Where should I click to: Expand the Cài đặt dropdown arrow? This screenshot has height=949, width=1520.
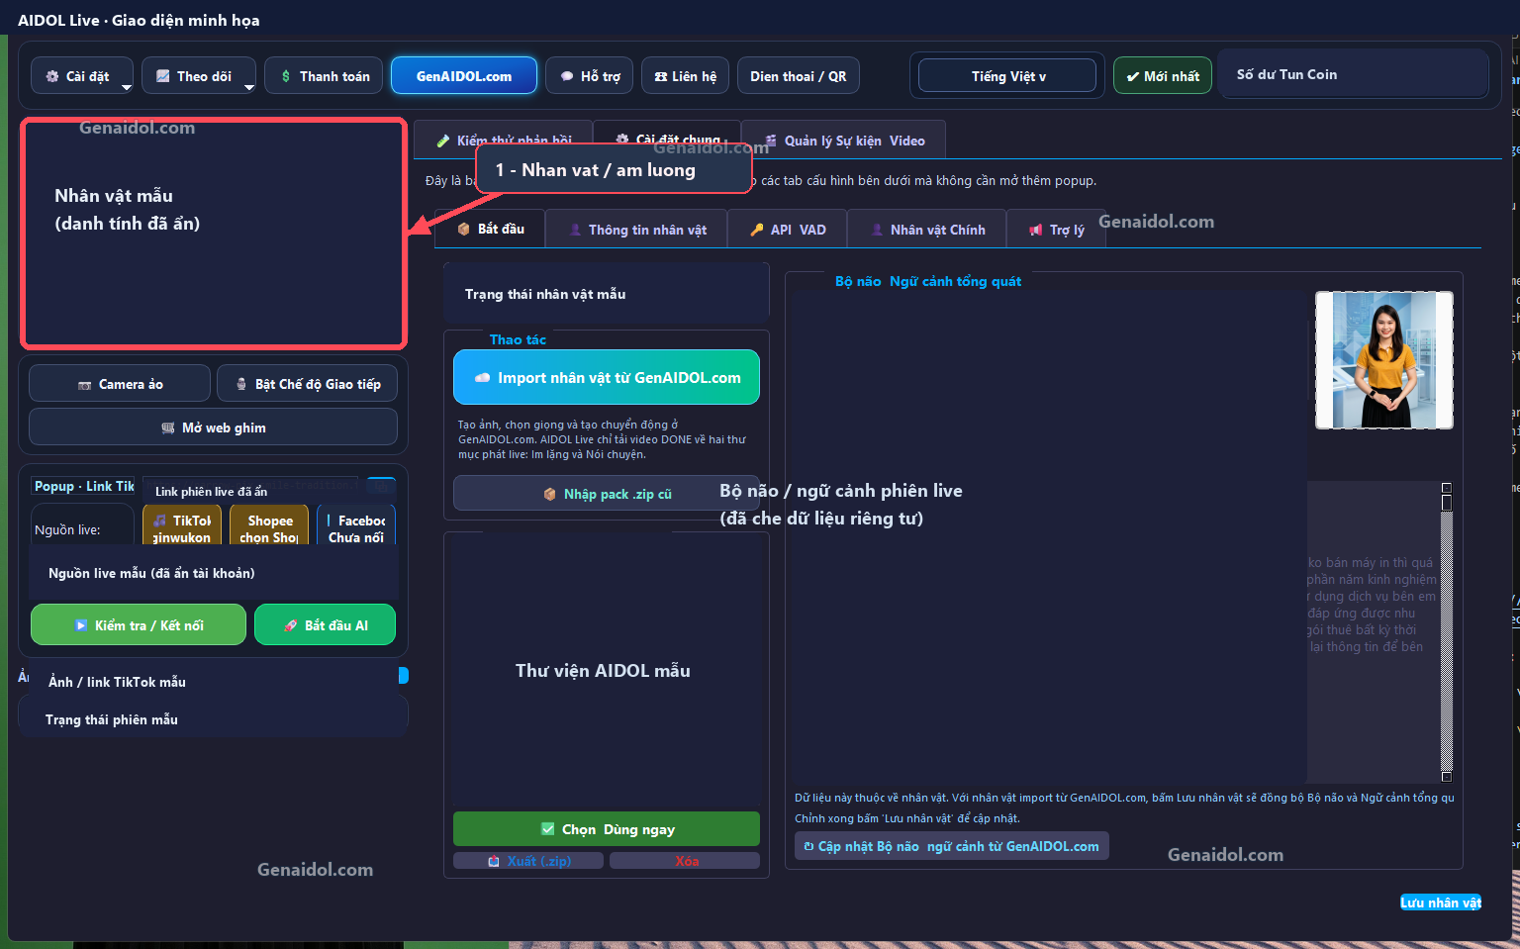[x=127, y=87]
